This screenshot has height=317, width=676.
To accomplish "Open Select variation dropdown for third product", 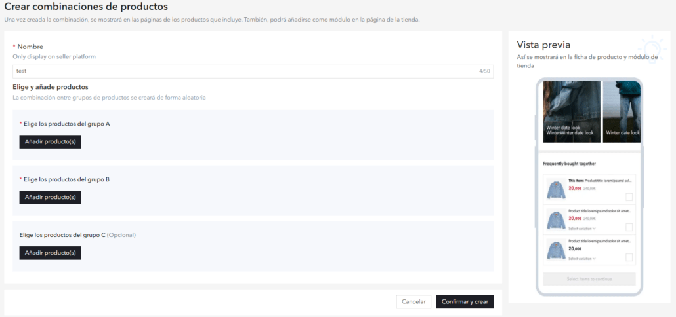I will 581,259.
